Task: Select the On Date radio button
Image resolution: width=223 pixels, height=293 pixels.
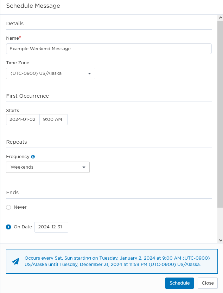Action: click(x=8, y=227)
